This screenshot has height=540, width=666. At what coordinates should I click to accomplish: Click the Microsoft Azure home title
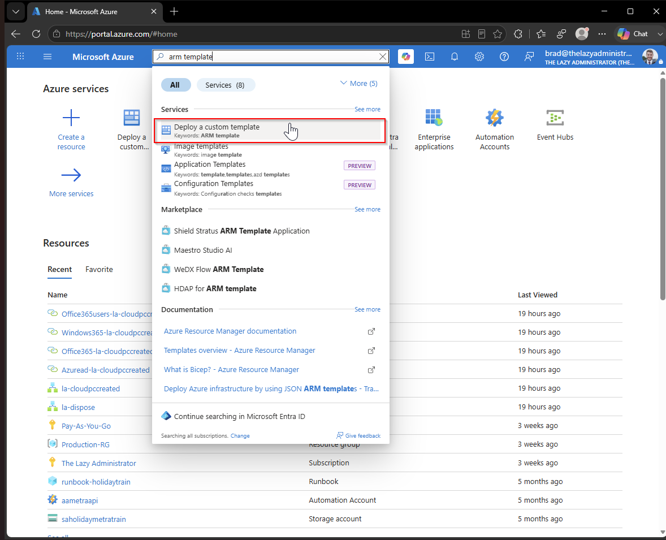click(x=103, y=57)
